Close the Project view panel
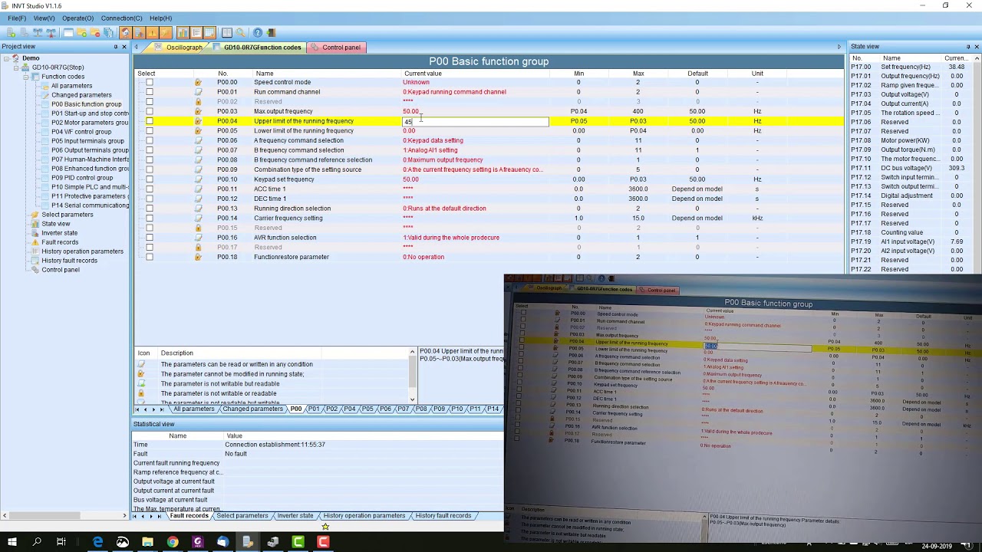The width and height of the screenshot is (982, 552). (126, 47)
